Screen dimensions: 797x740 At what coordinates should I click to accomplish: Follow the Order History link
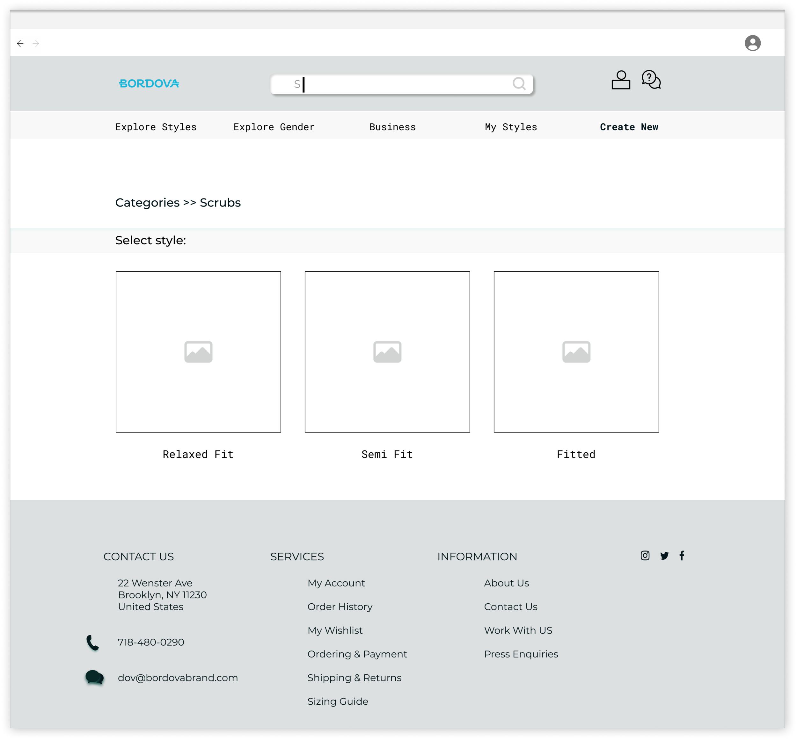(340, 607)
